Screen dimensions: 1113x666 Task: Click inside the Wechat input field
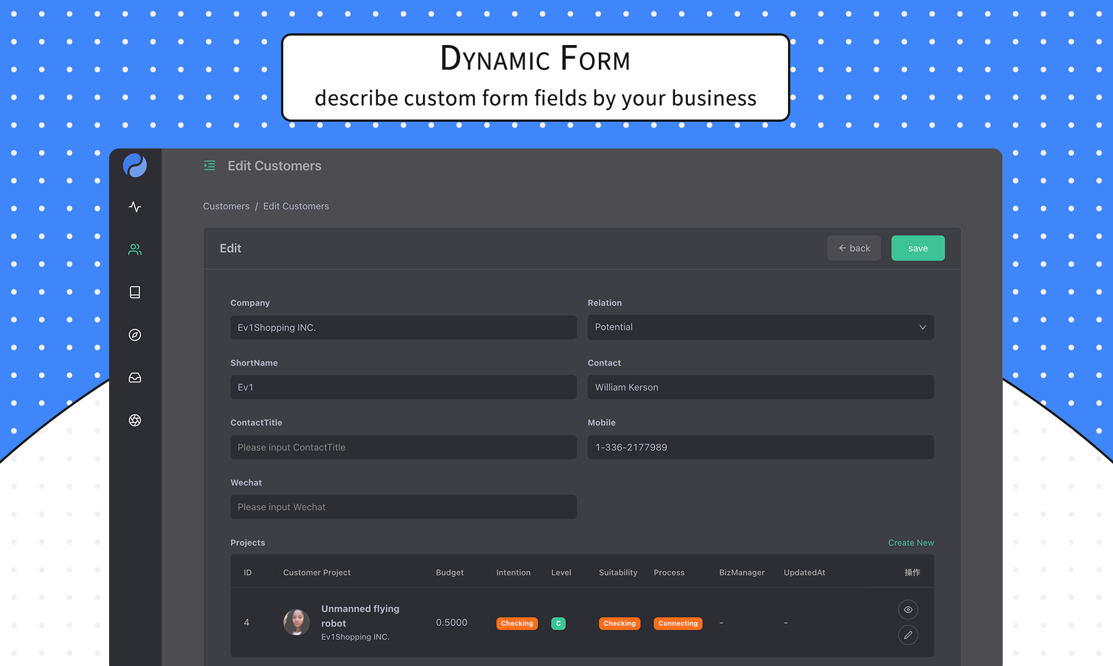pos(403,506)
